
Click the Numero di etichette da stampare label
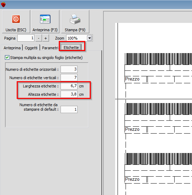pos(39,107)
